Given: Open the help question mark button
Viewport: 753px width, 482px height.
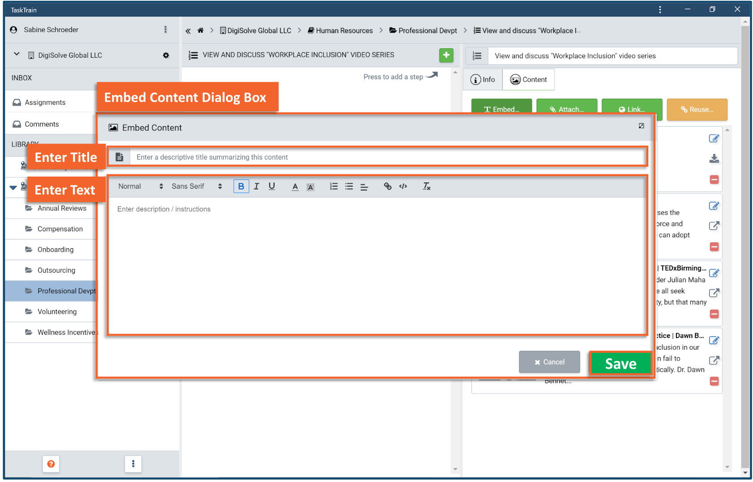Looking at the screenshot, I should pyautogui.click(x=51, y=464).
